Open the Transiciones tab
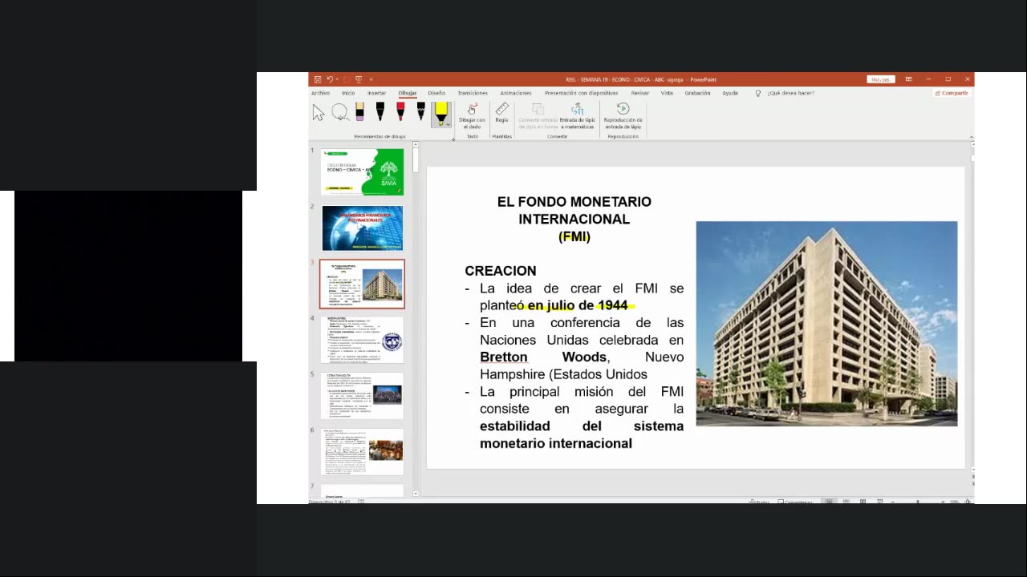Viewport: 1027px width, 577px height. (x=473, y=93)
